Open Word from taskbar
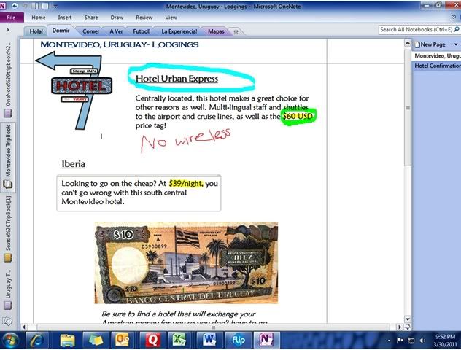Screen dimensions: 461x350 (209, 341)
